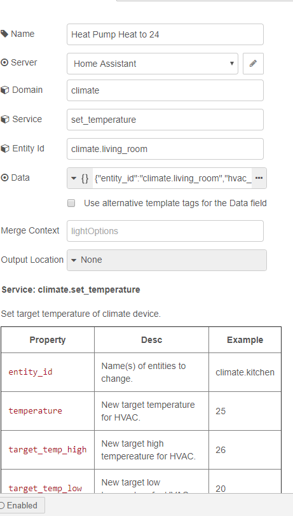The image size is (293, 516).
Task: Click the circle icon beside Data label
Action: pos(4,178)
